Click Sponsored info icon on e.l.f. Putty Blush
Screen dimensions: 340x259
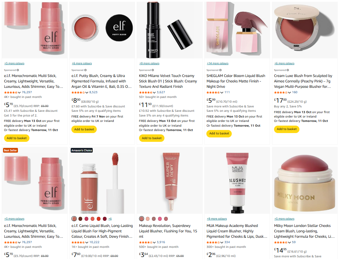click(x=86, y=70)
